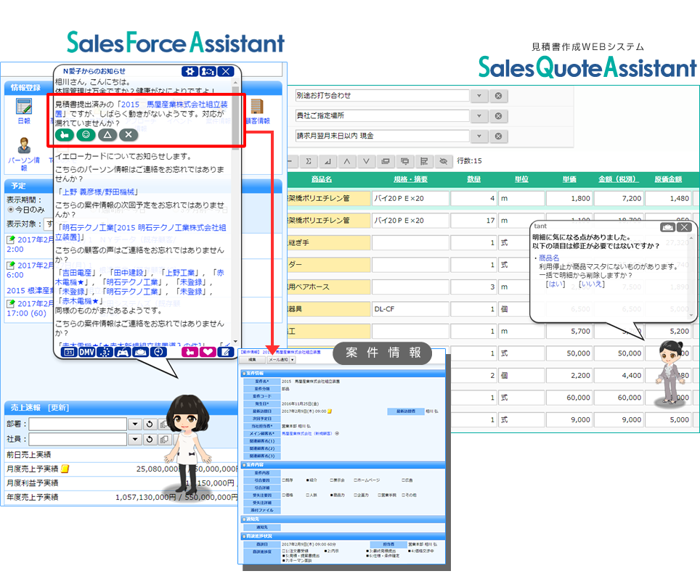
Task: Click the bag icon in the quote assistant balloon header
Action: click(668, 227)
